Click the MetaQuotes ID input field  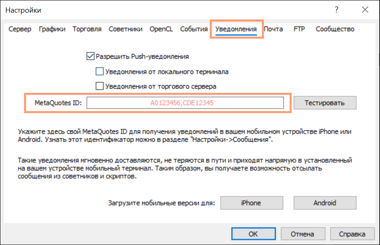185,103
